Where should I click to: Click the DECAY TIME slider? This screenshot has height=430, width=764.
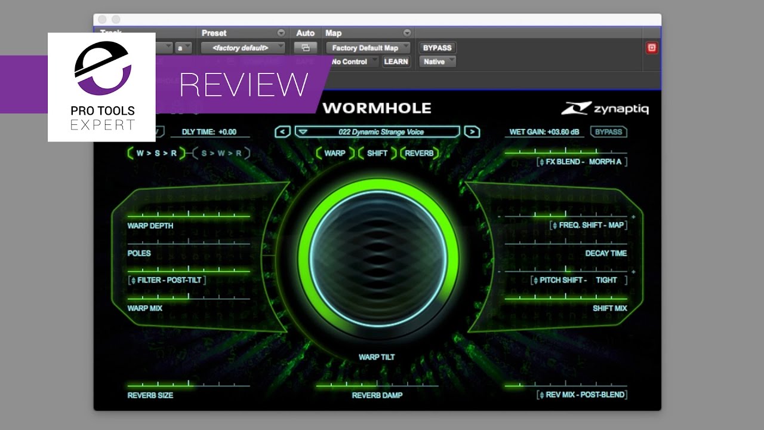click(566, 243)
